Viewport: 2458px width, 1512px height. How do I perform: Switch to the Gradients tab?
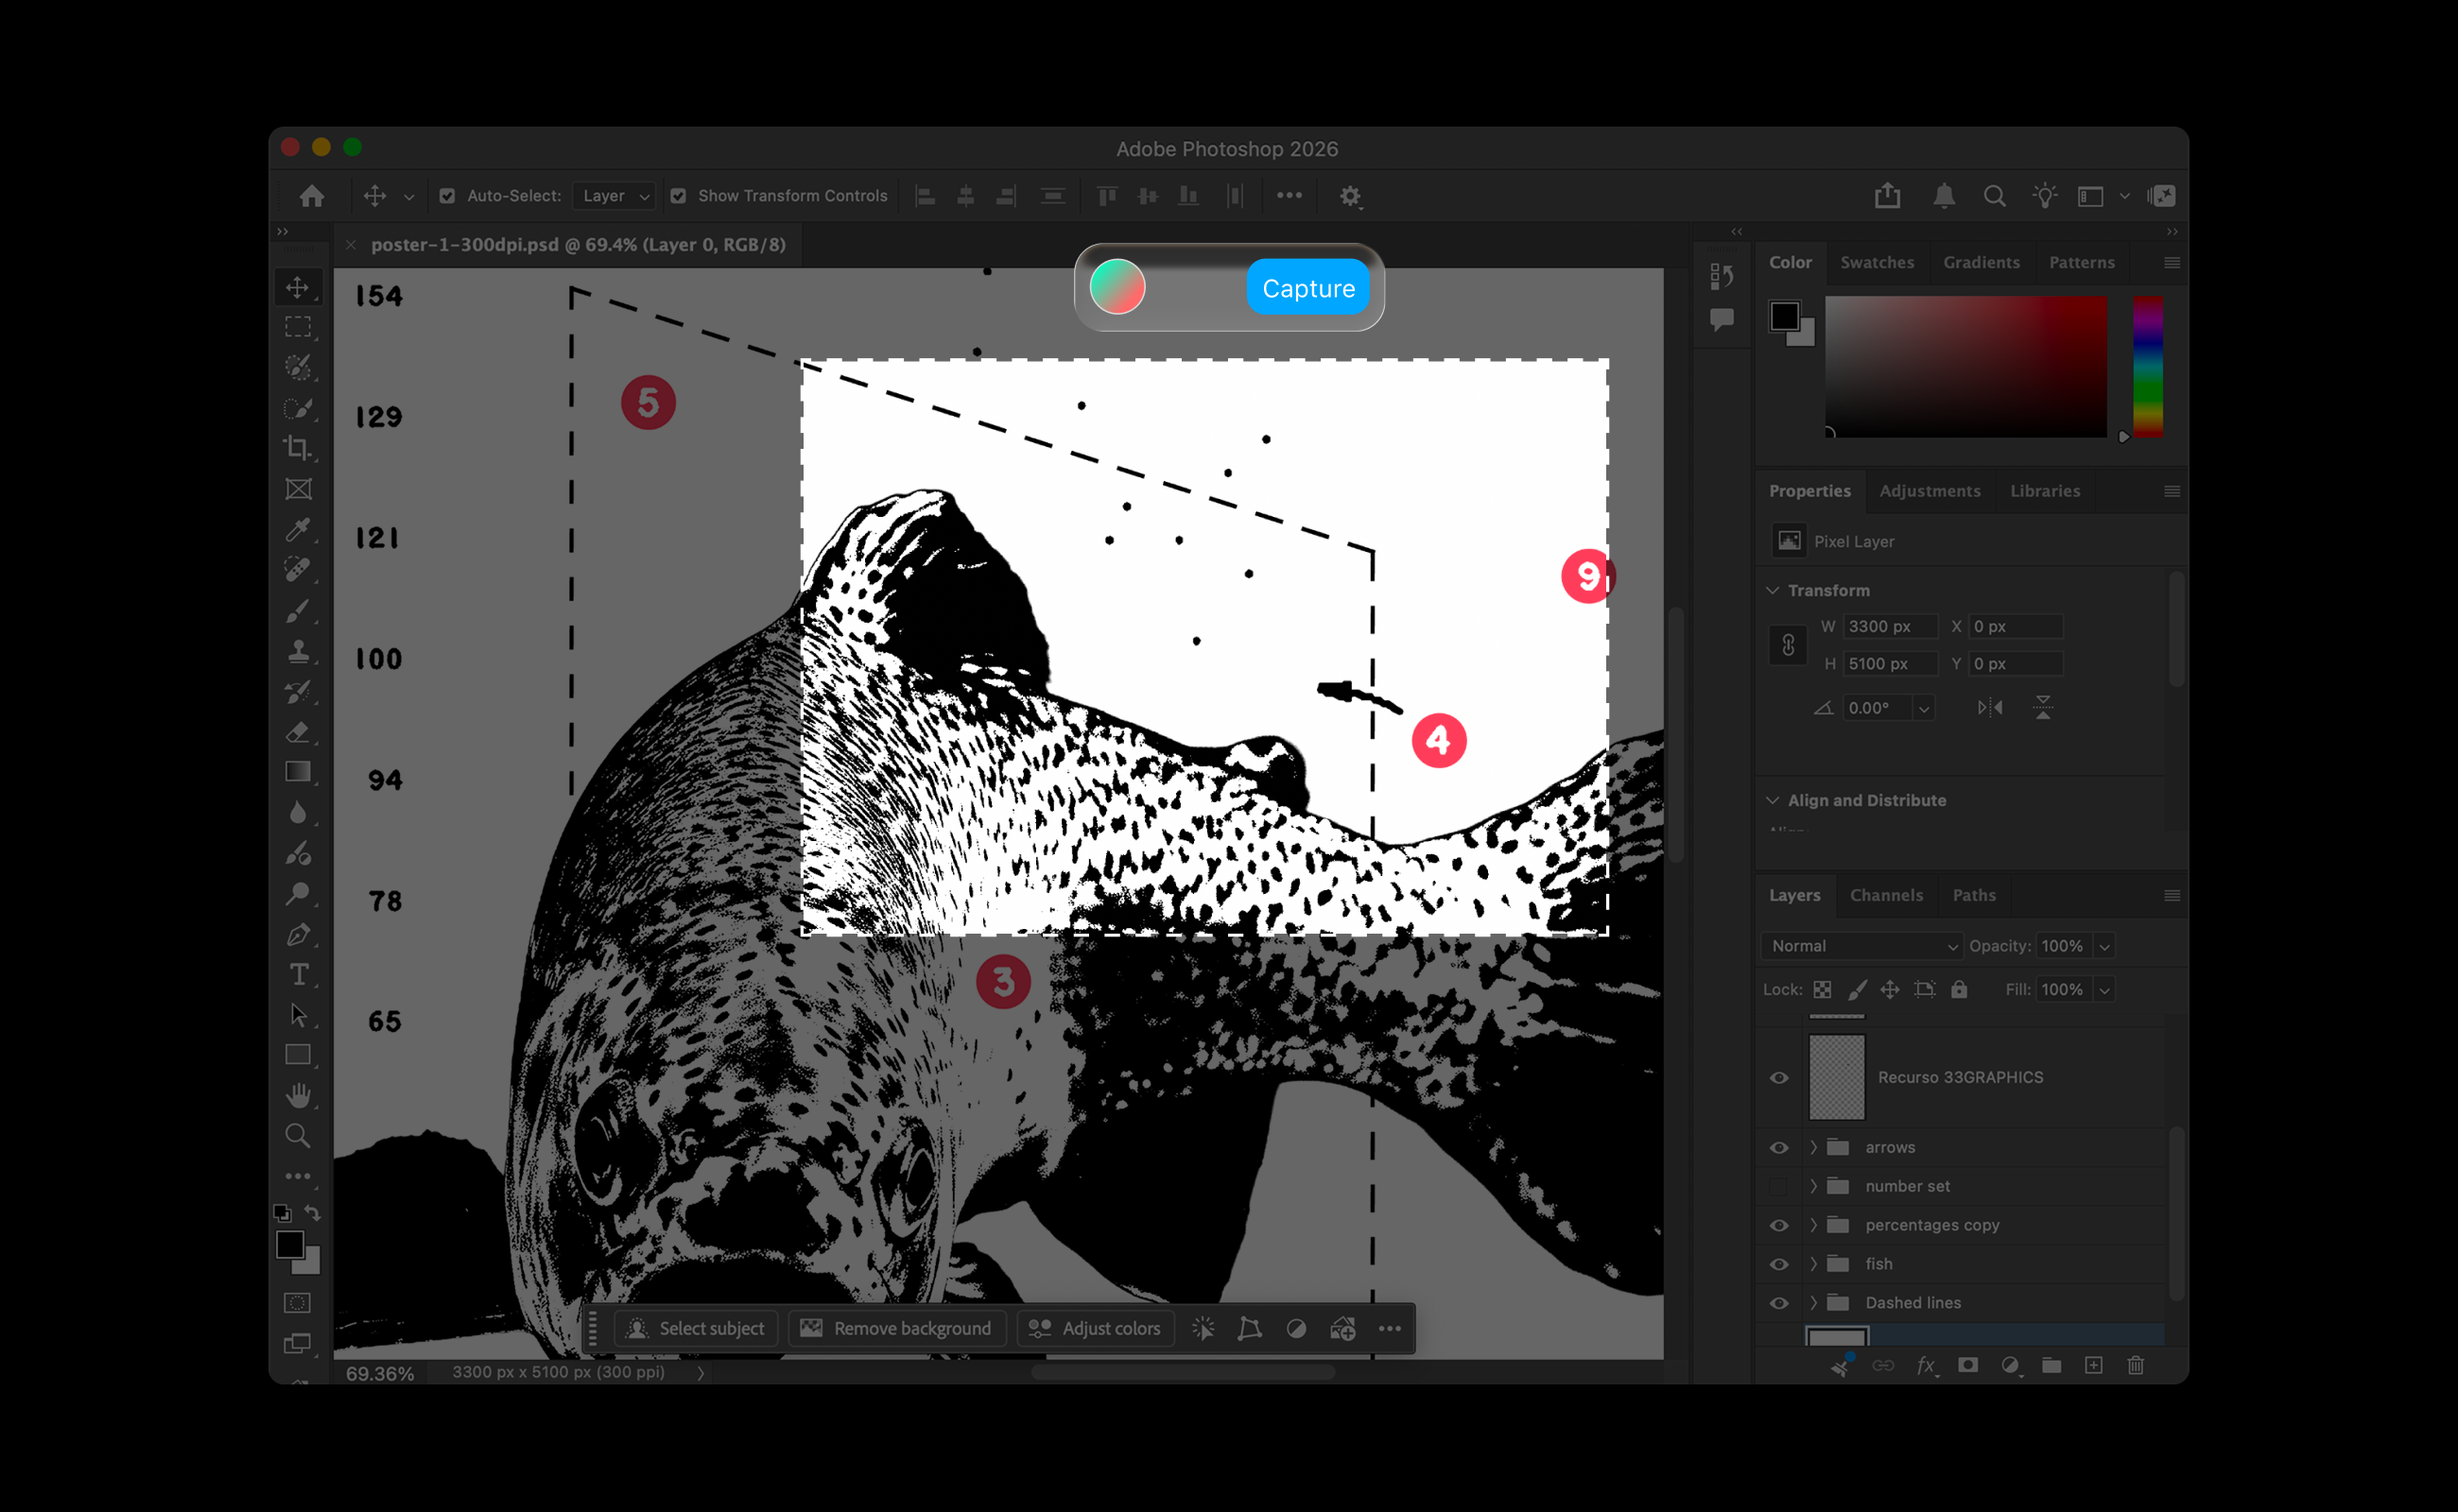pyautogui.click(x=1981, y=263)
